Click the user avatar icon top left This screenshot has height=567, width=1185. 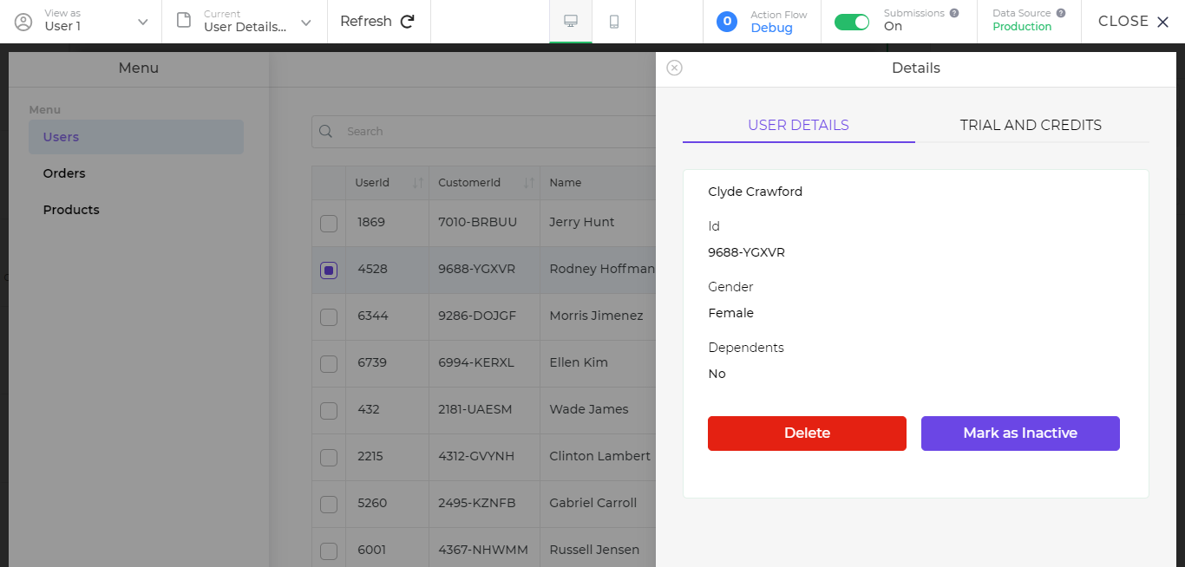pyautogui.click(x=23, y=22)
